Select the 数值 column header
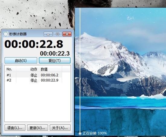Screen dimensions: 166x137 click(x=50, y=69)
